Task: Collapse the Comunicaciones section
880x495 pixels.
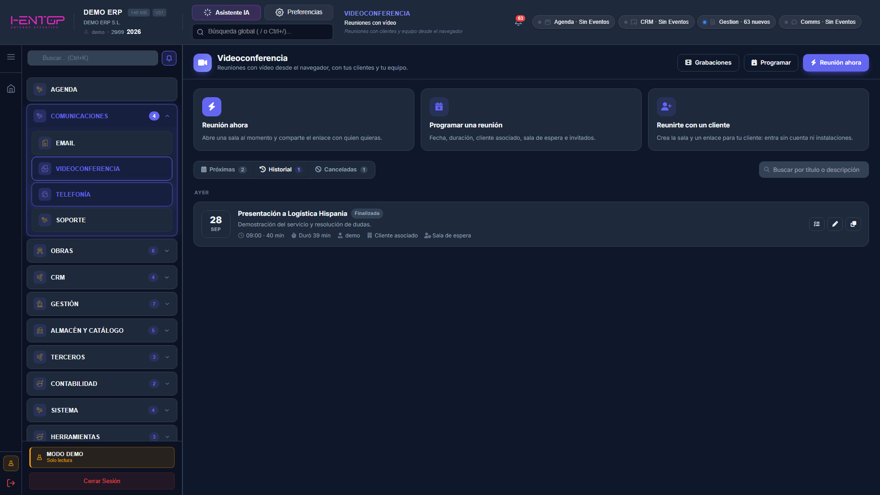Action: coord(167,116)
